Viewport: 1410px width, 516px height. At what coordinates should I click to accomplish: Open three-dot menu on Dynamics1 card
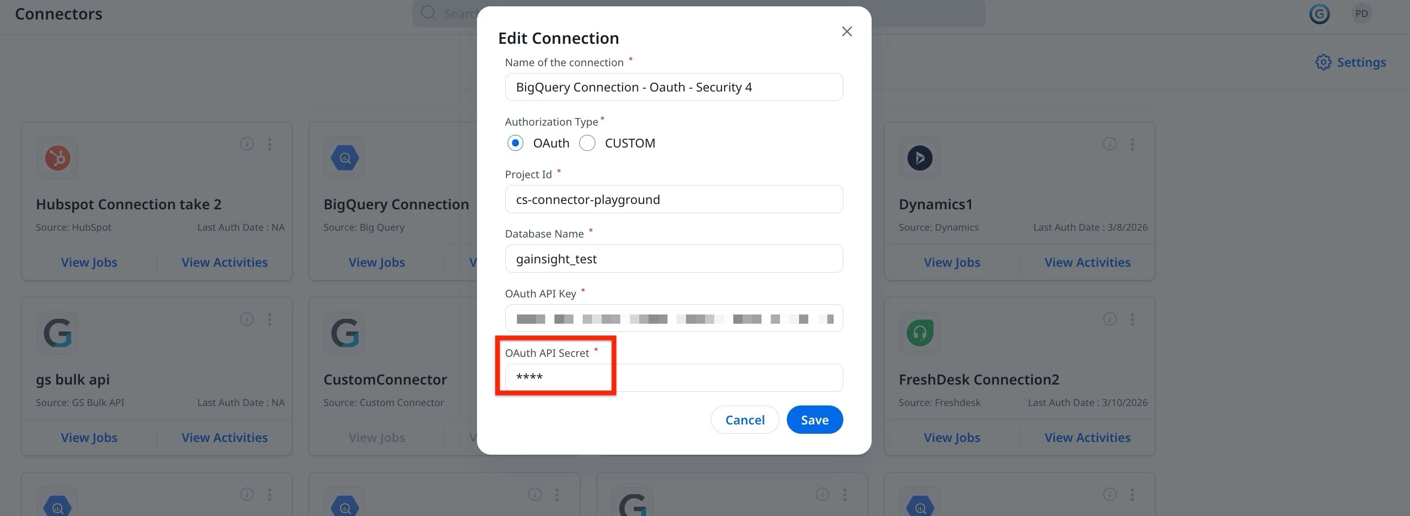click(1132, 144)
